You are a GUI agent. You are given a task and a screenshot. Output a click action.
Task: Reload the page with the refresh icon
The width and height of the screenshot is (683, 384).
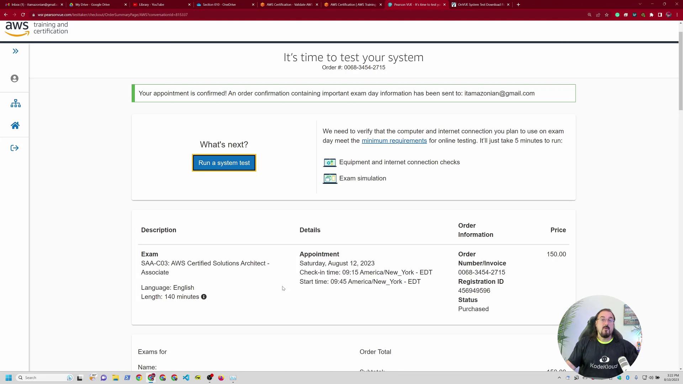pyautogui.click(x=23, y=15)
